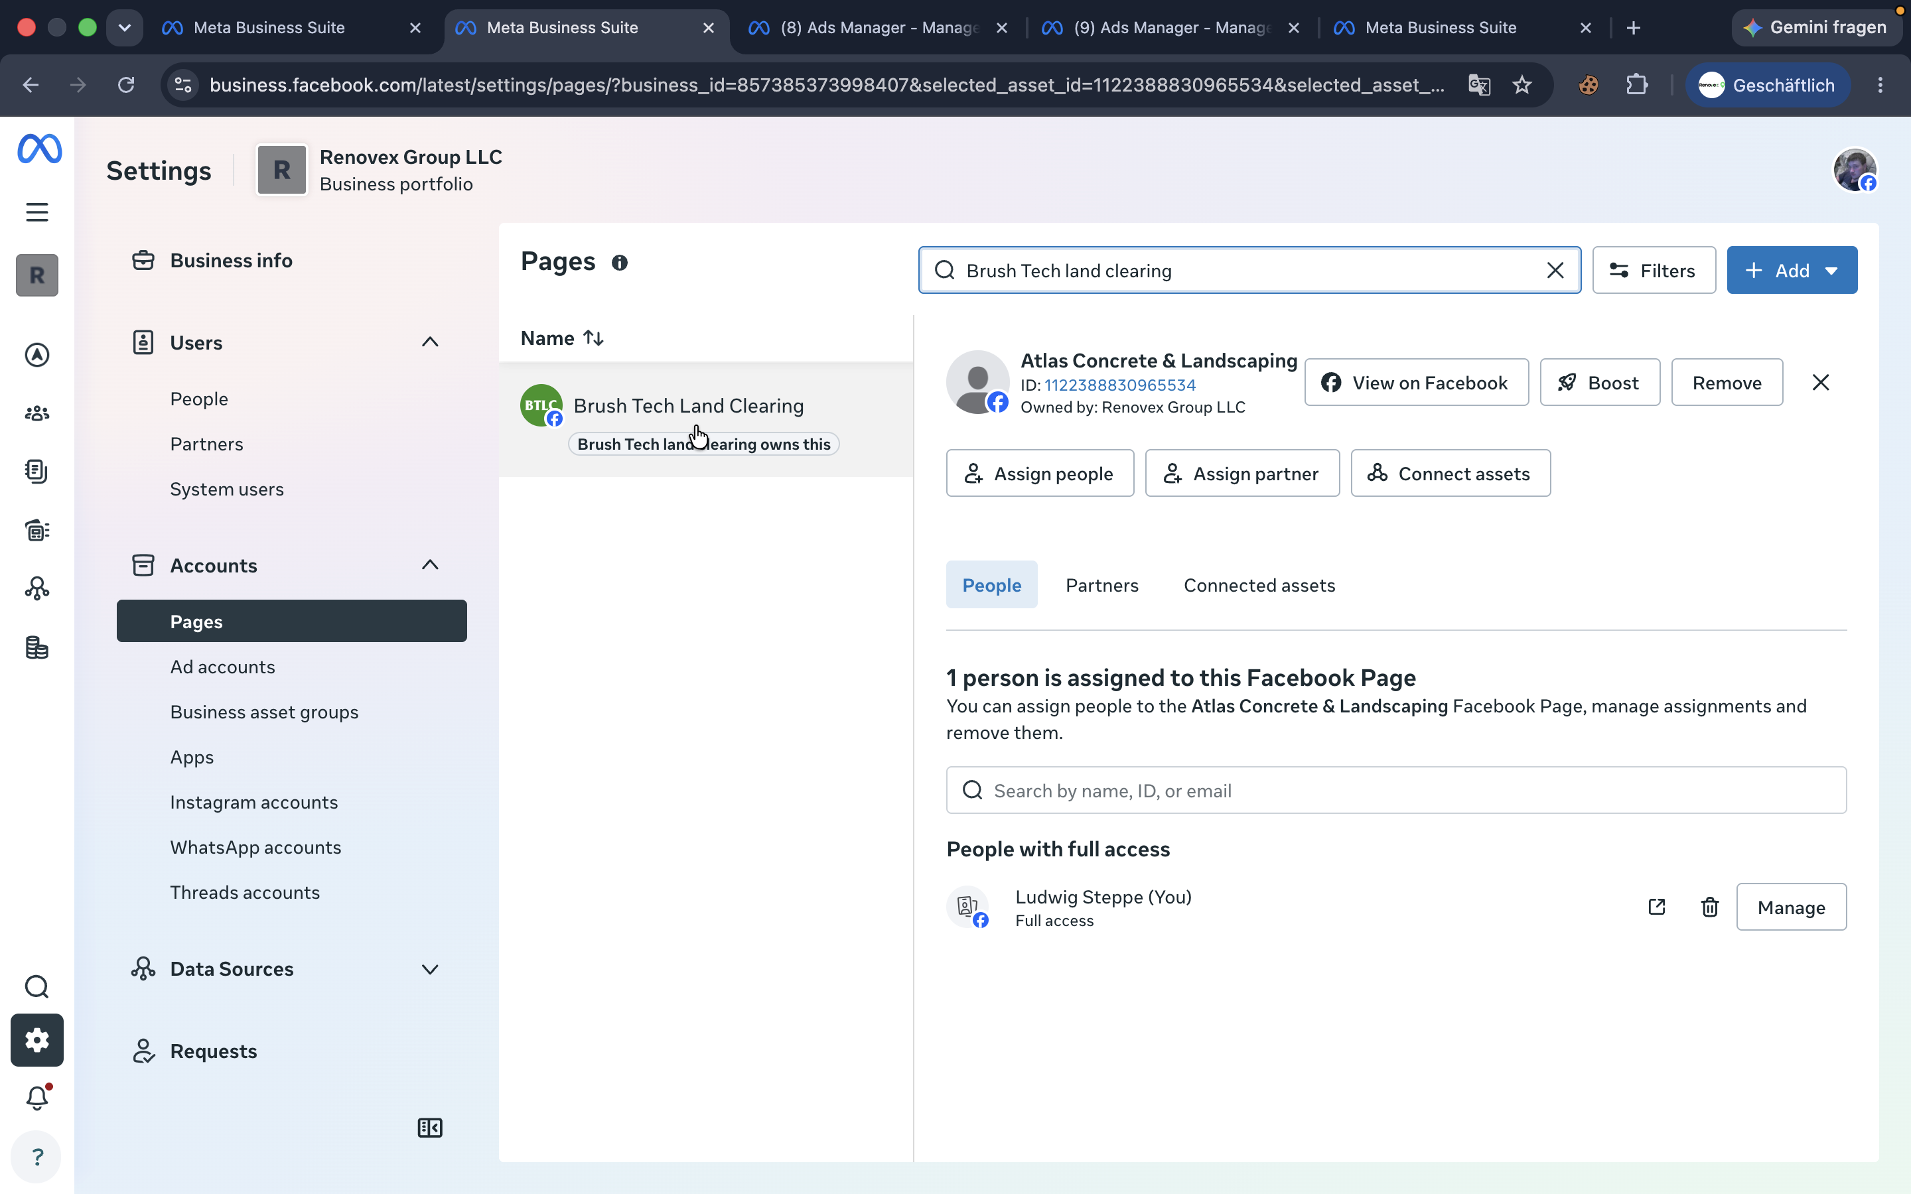Clear the pages search field
The image size is (1911, 1194).
(1555, 270)
